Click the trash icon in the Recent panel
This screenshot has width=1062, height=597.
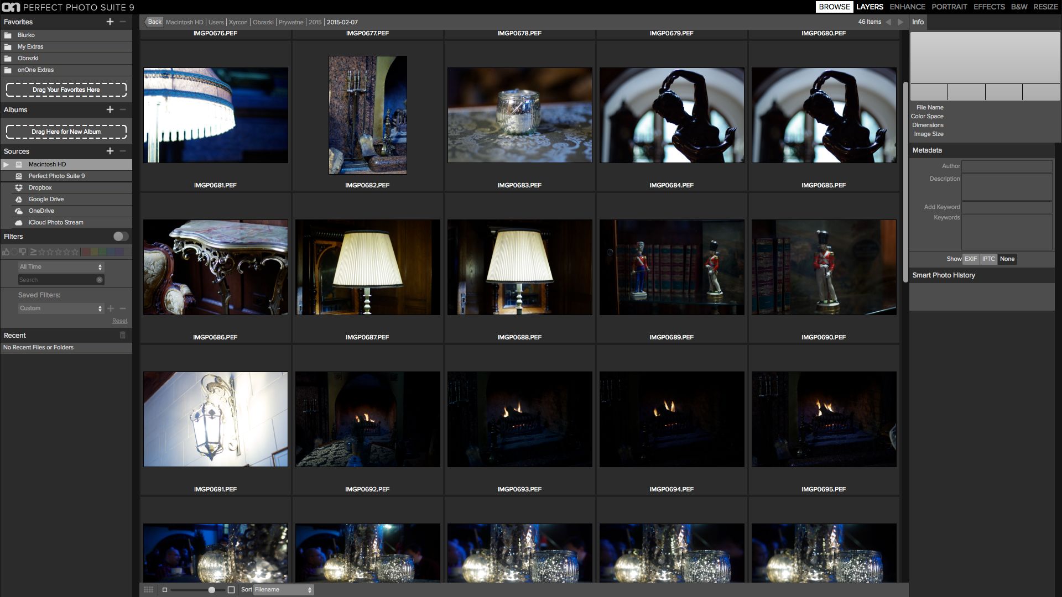tap(122, 335)
